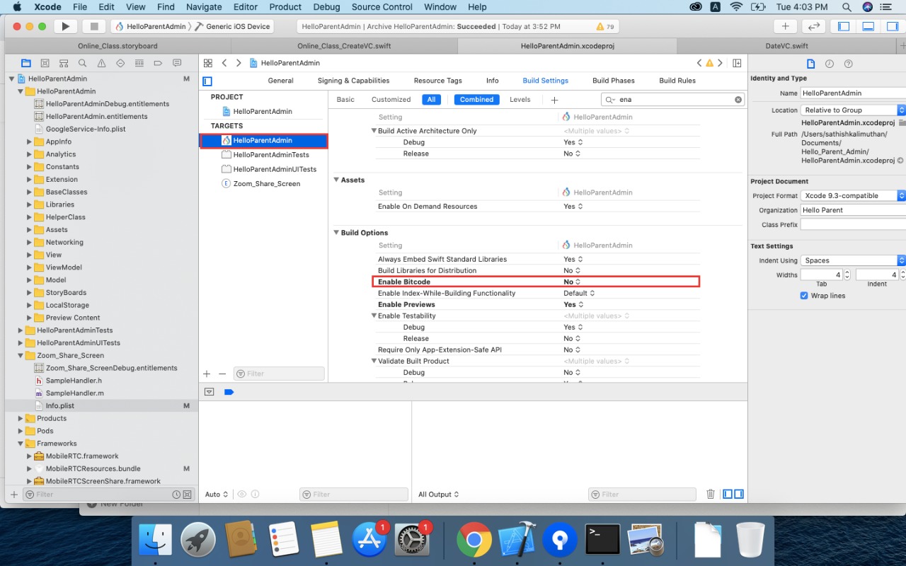Open the Symbol navigator
Viewport: 906px width, 566px height.
coord(64,63)
